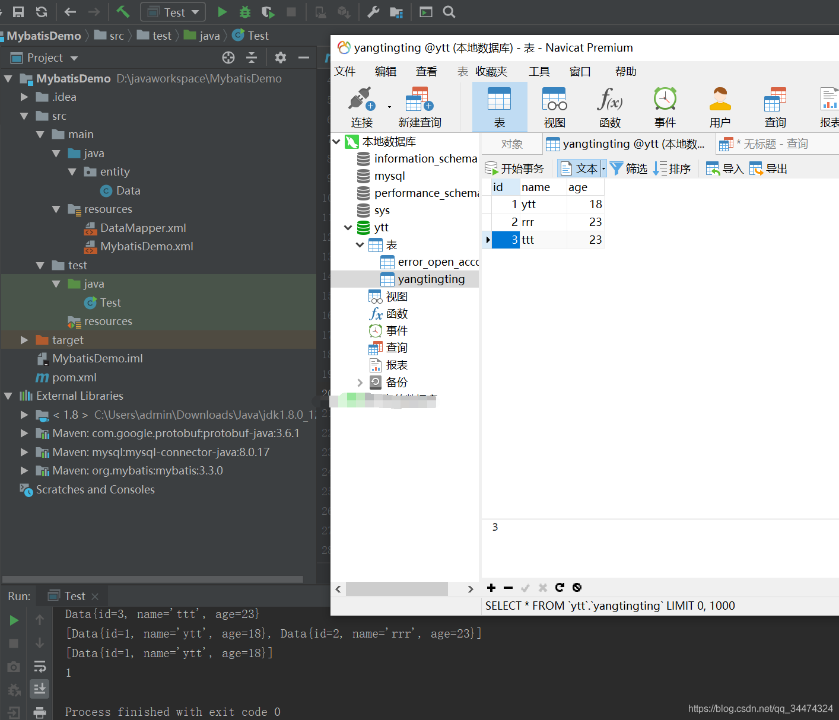Click the refresh icon below the data grid
This screenshot has width=839, height=720.
[x=560, y=588]
